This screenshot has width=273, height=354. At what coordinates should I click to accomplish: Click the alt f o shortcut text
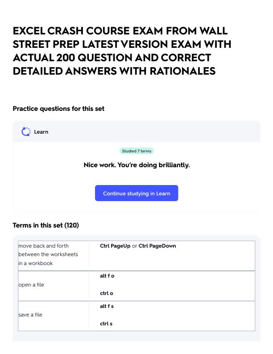point(107,276)
